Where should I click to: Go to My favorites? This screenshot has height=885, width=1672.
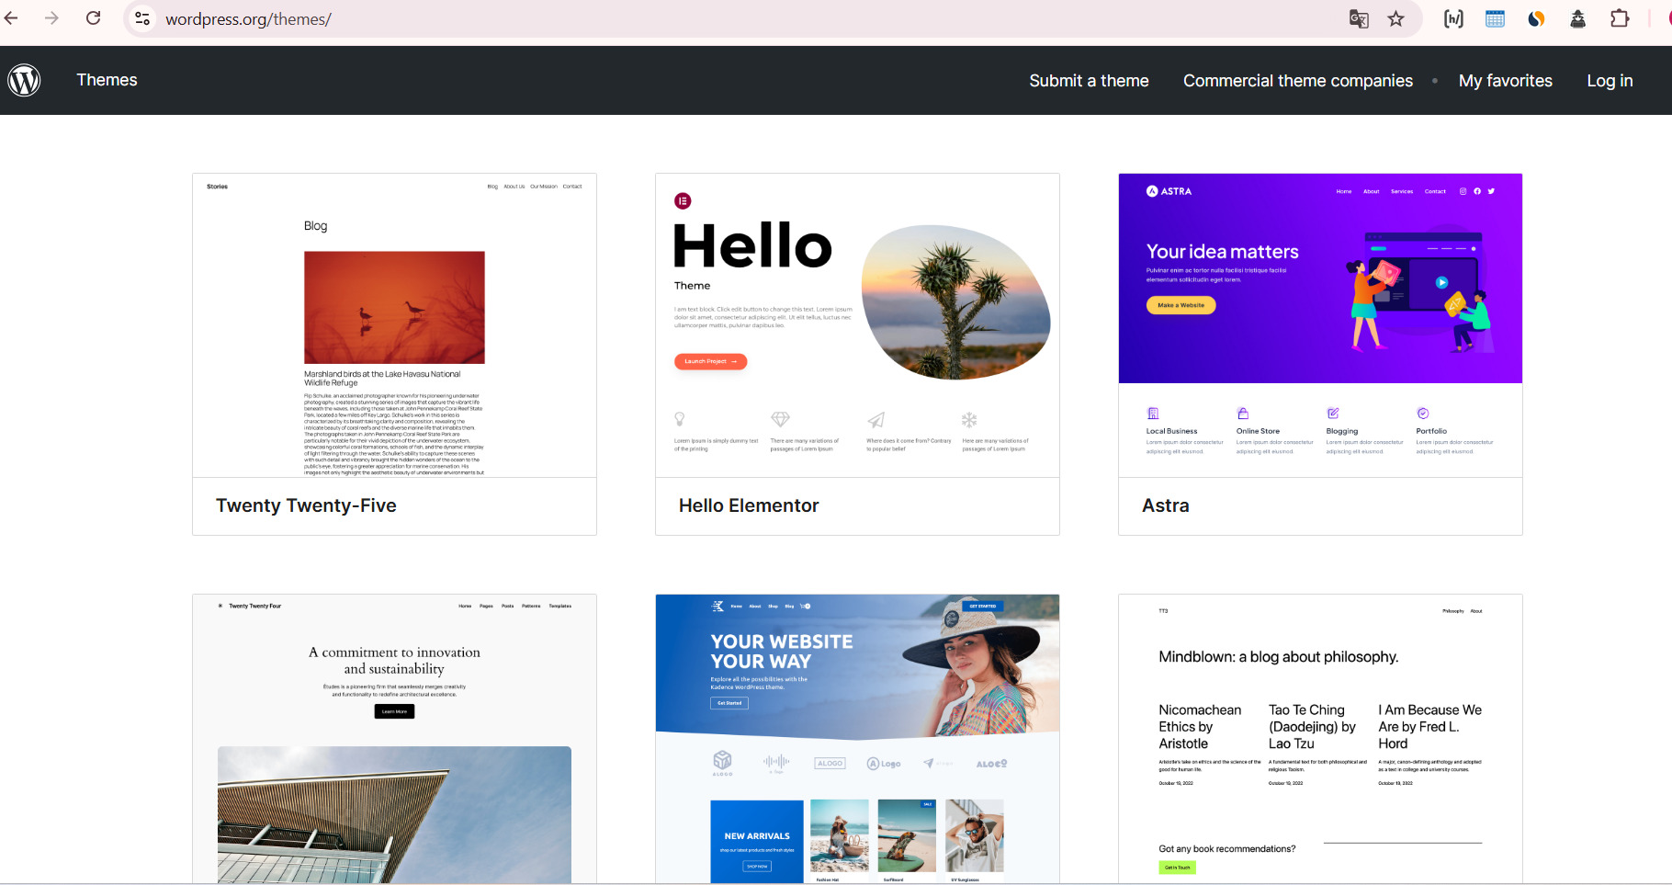1505,81
